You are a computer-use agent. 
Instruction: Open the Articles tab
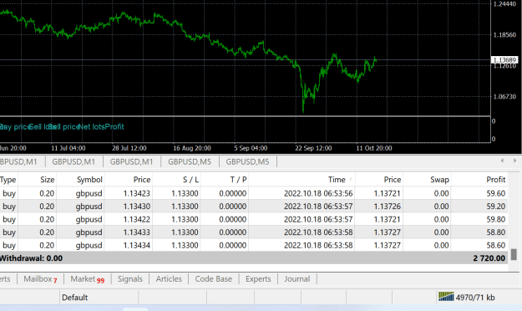169,279
